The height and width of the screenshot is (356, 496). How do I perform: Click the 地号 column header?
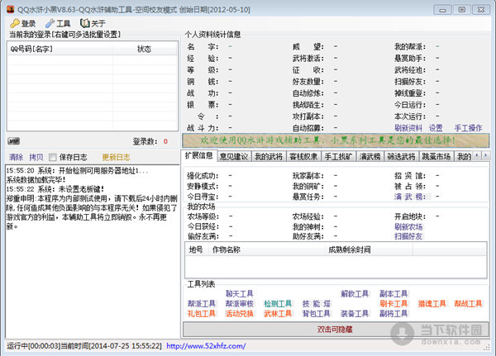196,249
